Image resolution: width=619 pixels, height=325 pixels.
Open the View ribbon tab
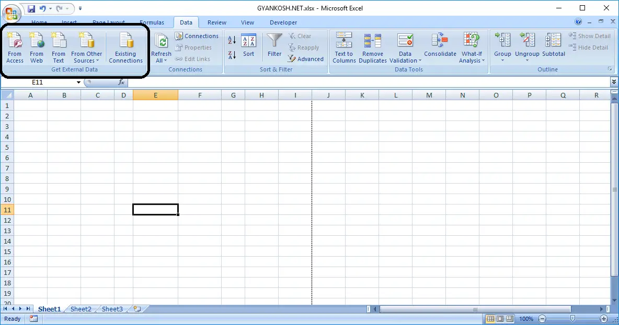(x=247, y=22)
